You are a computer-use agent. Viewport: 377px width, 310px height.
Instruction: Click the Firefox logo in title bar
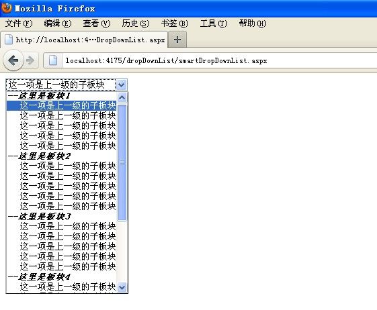click(x=7, y=7)
